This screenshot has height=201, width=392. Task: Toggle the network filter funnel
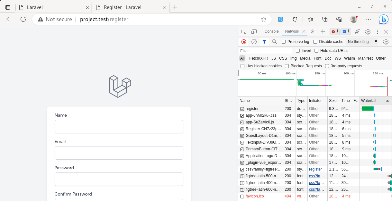tap(264, 42)
